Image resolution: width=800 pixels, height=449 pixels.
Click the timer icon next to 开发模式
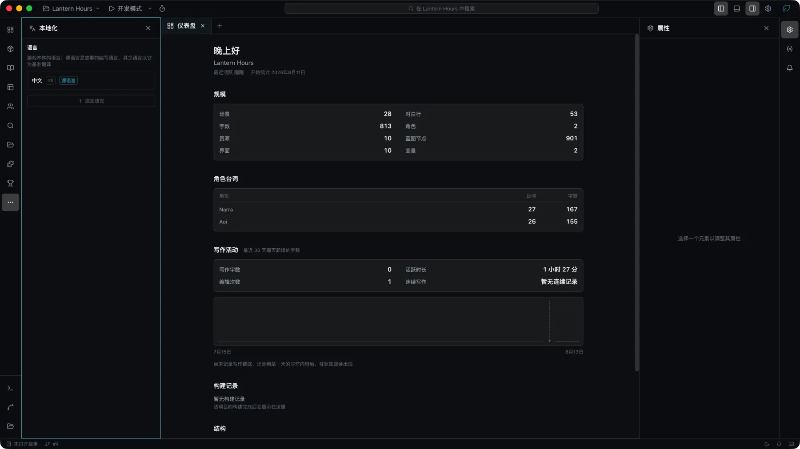tap(162, 8)
